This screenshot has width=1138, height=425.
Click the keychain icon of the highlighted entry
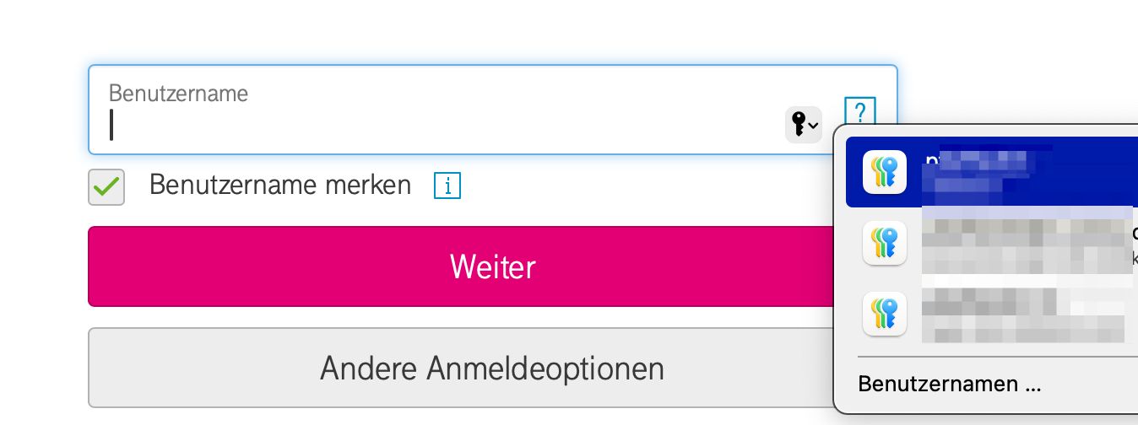tap(884, 172)
